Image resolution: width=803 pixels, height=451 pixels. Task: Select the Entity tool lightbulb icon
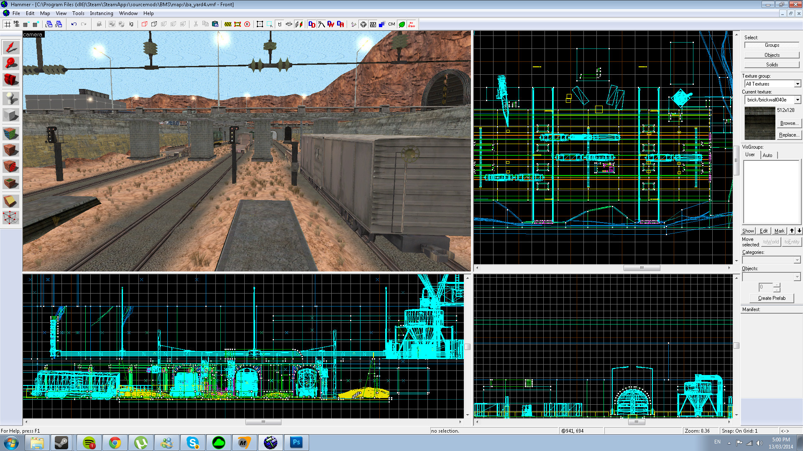tap(11, 99)
